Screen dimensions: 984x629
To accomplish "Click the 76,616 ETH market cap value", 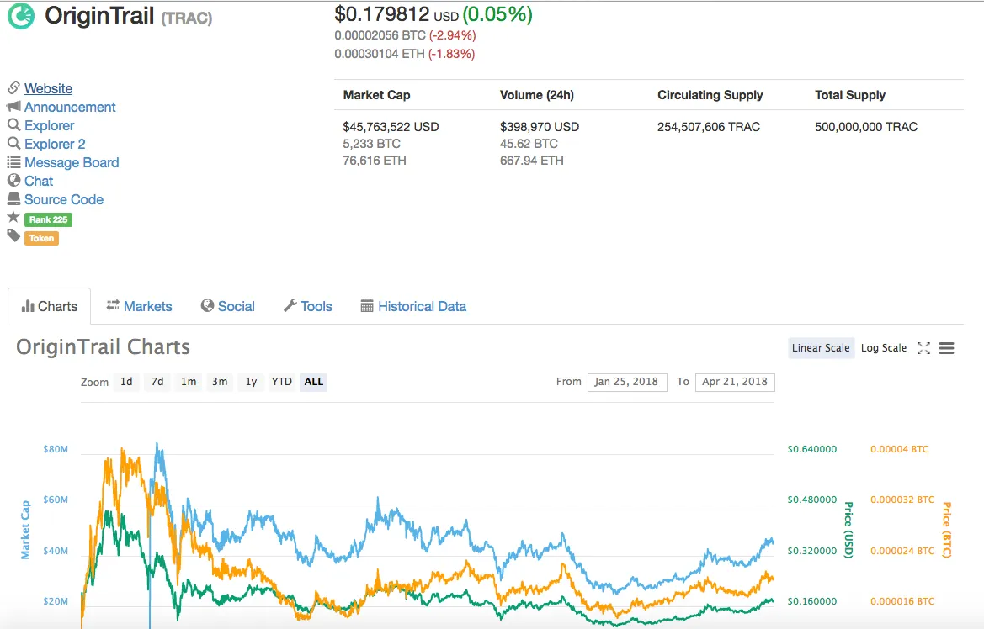I will [x=375, y=161].
